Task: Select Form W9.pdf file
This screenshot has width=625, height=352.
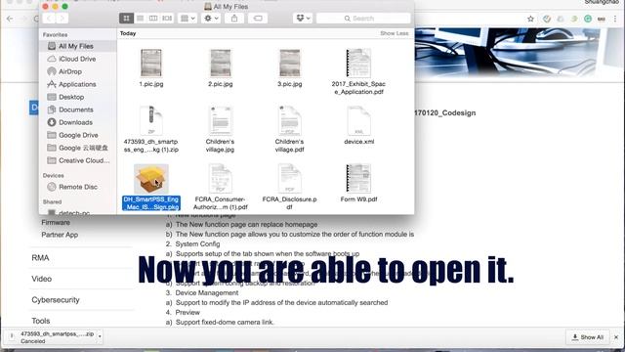Action: coord(358,178)
